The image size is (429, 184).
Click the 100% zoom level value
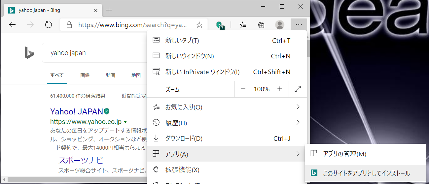pos(262,89)
